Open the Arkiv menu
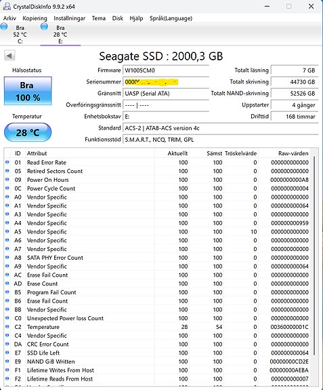This screenshot has height=390, width=323. click(x=9, y=18)
